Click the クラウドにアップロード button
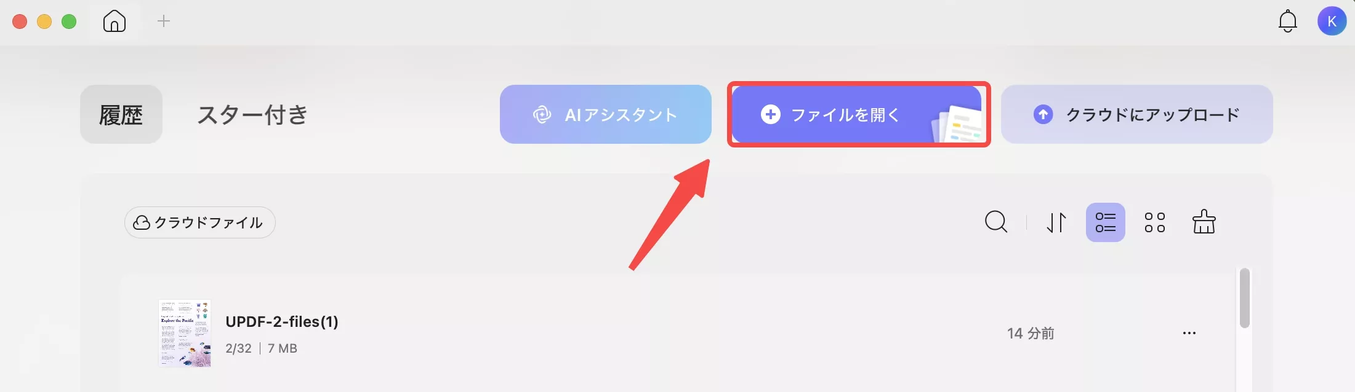 [1136, 114]
